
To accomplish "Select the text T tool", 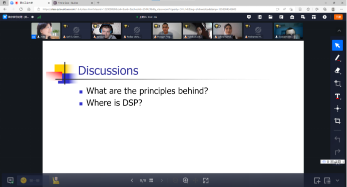I will click(x=337, y=96).
